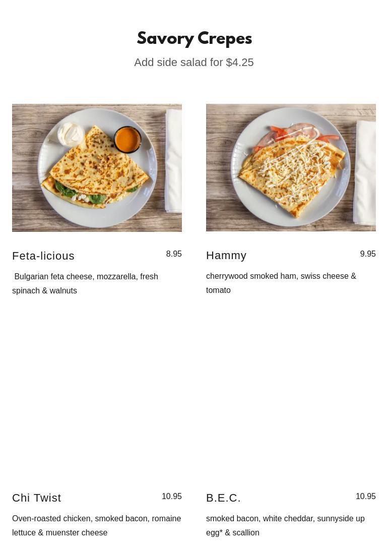The image size is (388, 551).
Task: Click the Add side salad subtitle
Action: pyautogui.click(x=194, y=62)
